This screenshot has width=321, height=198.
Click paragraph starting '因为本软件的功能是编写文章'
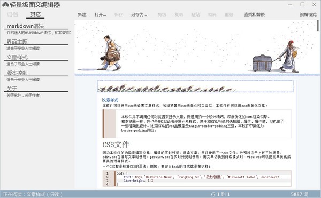pos(196,157)
